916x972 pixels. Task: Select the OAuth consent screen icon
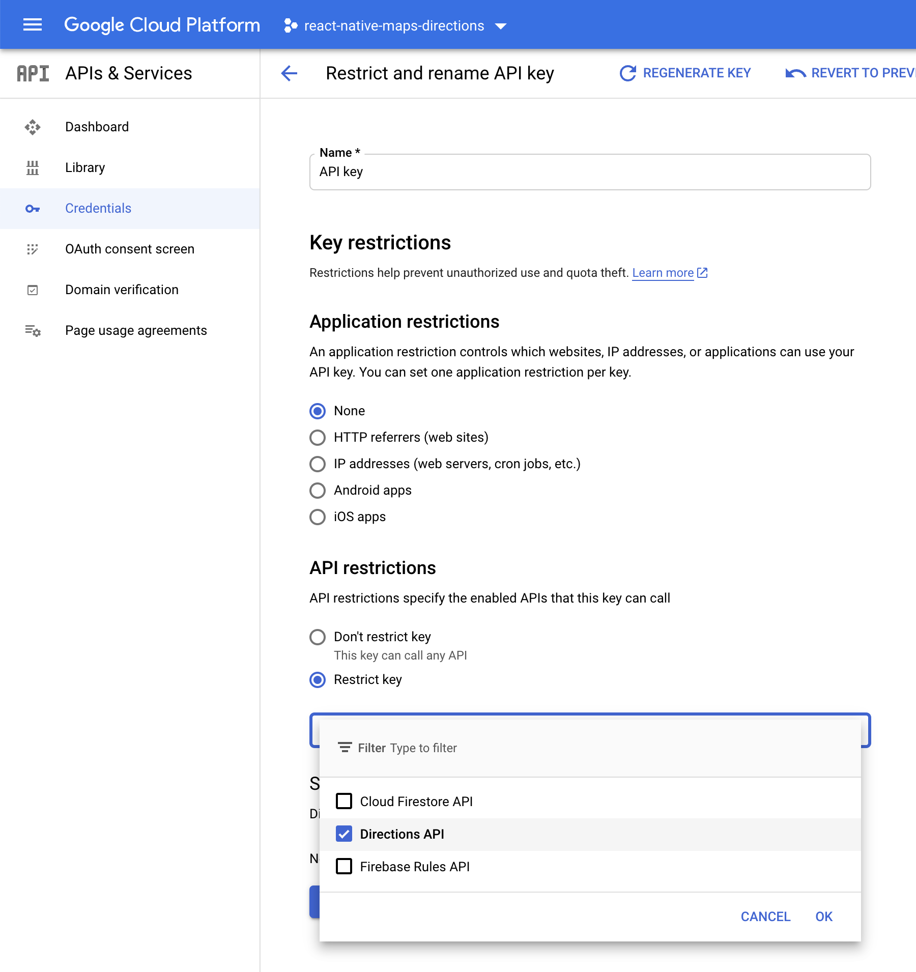32,249
